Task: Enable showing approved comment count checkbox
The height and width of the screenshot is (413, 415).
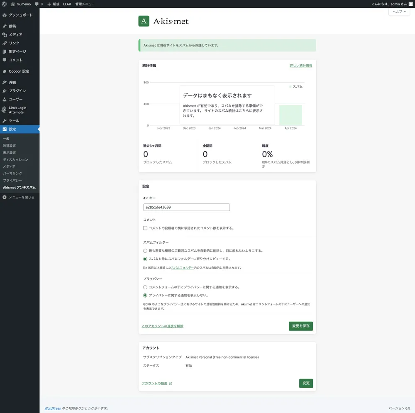Action: tap(145, 228)
